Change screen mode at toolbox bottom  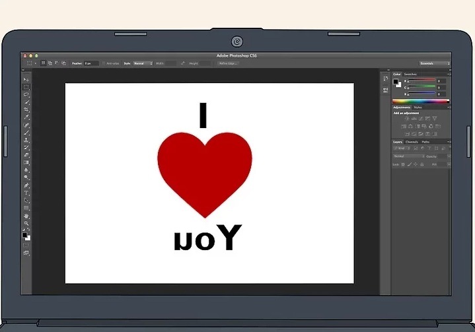pos(26,253)
